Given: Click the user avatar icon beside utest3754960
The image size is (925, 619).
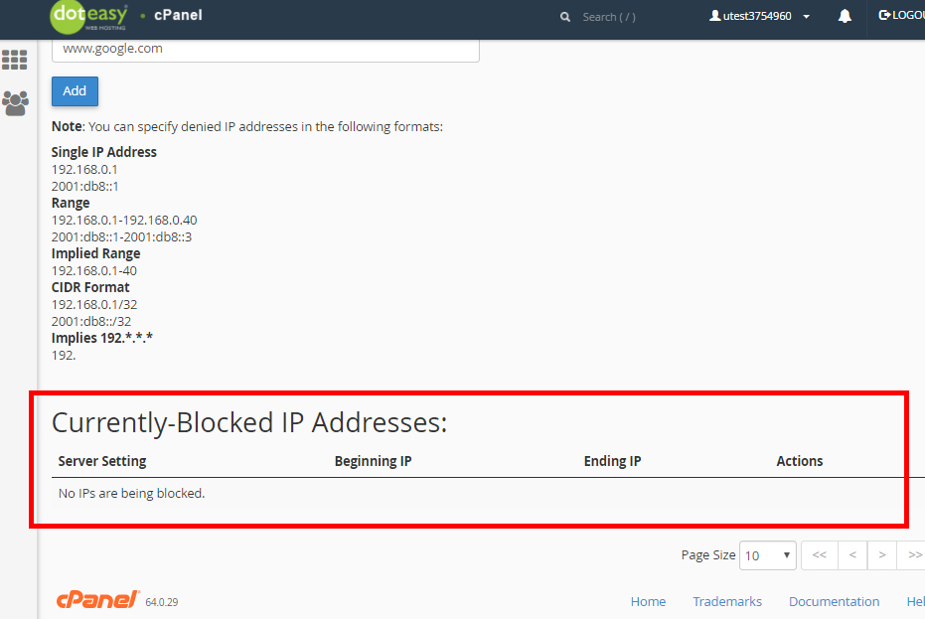Looking at the screenshot, I should pyautogui.click(x=715, y=15).
